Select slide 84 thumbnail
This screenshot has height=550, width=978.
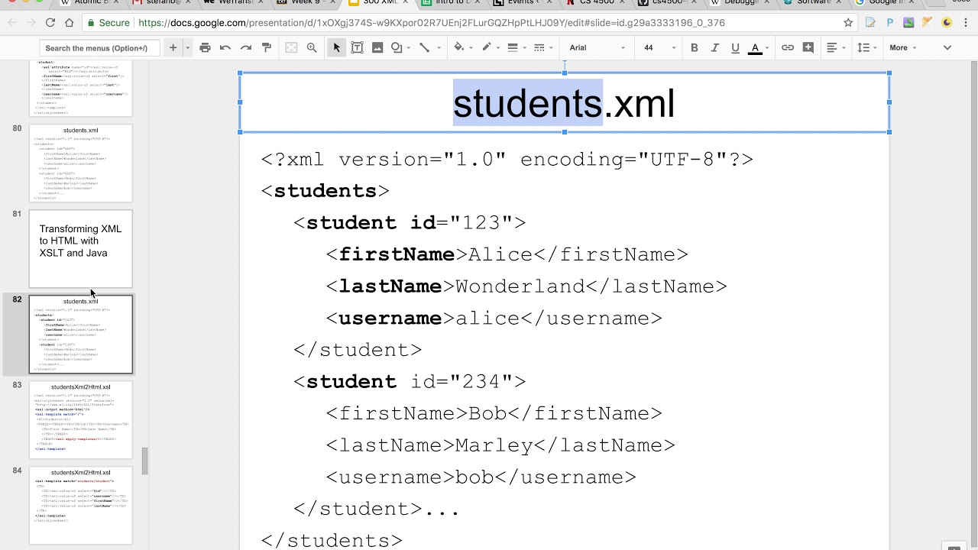pos(81,506)
